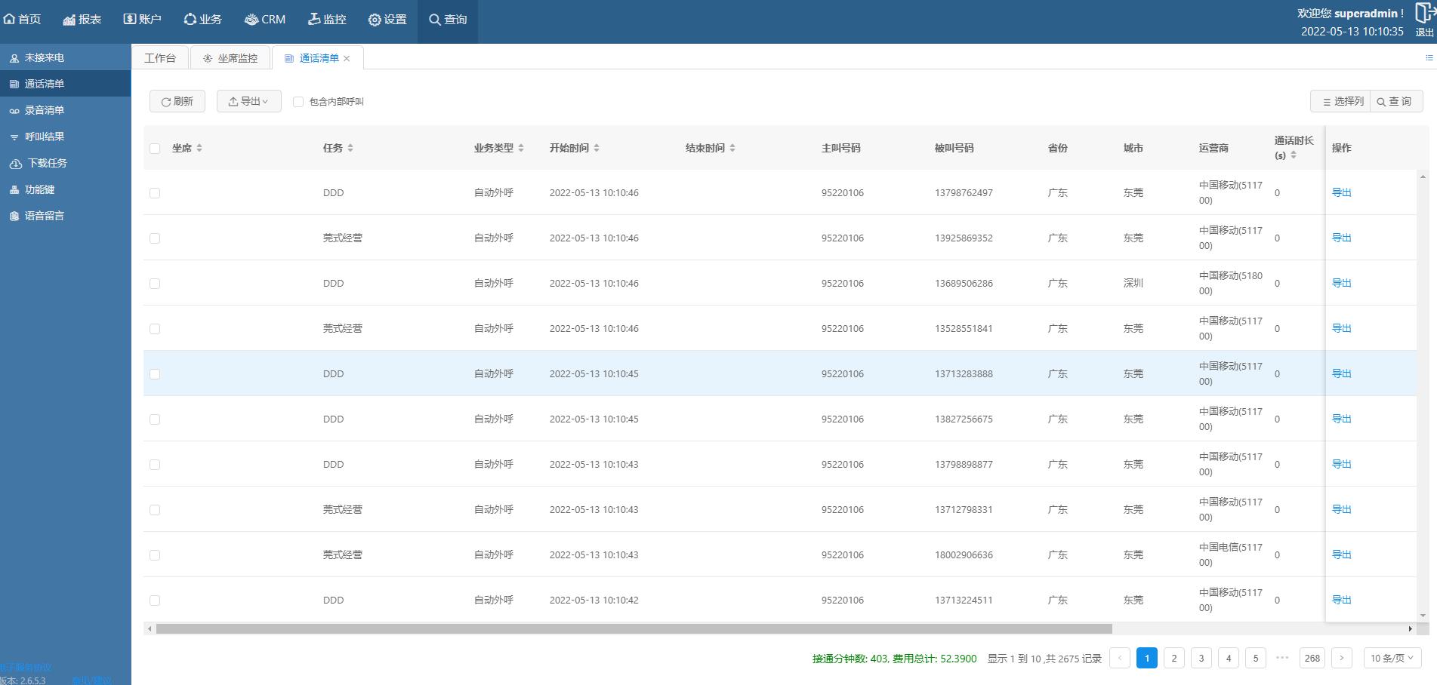Check the row for 13798898877

tap(155, 465)
